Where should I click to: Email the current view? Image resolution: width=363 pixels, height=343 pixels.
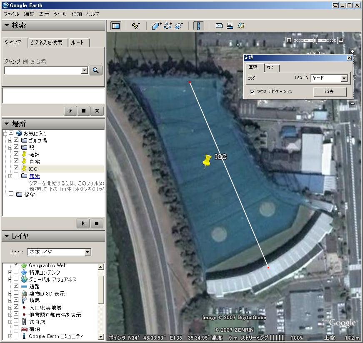(x=219, y=26)
